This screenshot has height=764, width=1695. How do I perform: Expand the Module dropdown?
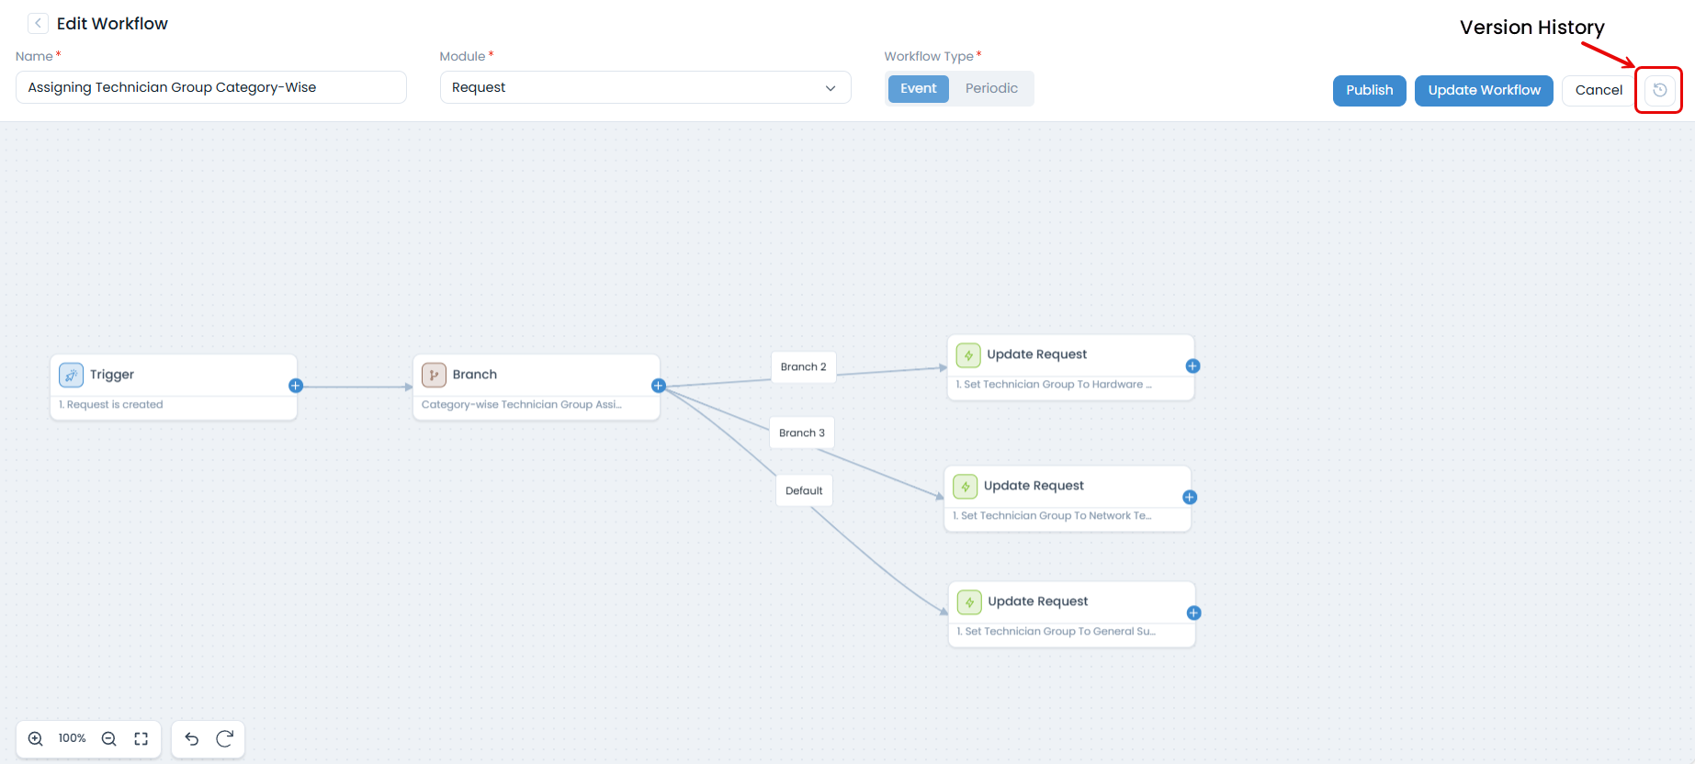point(645,87)
